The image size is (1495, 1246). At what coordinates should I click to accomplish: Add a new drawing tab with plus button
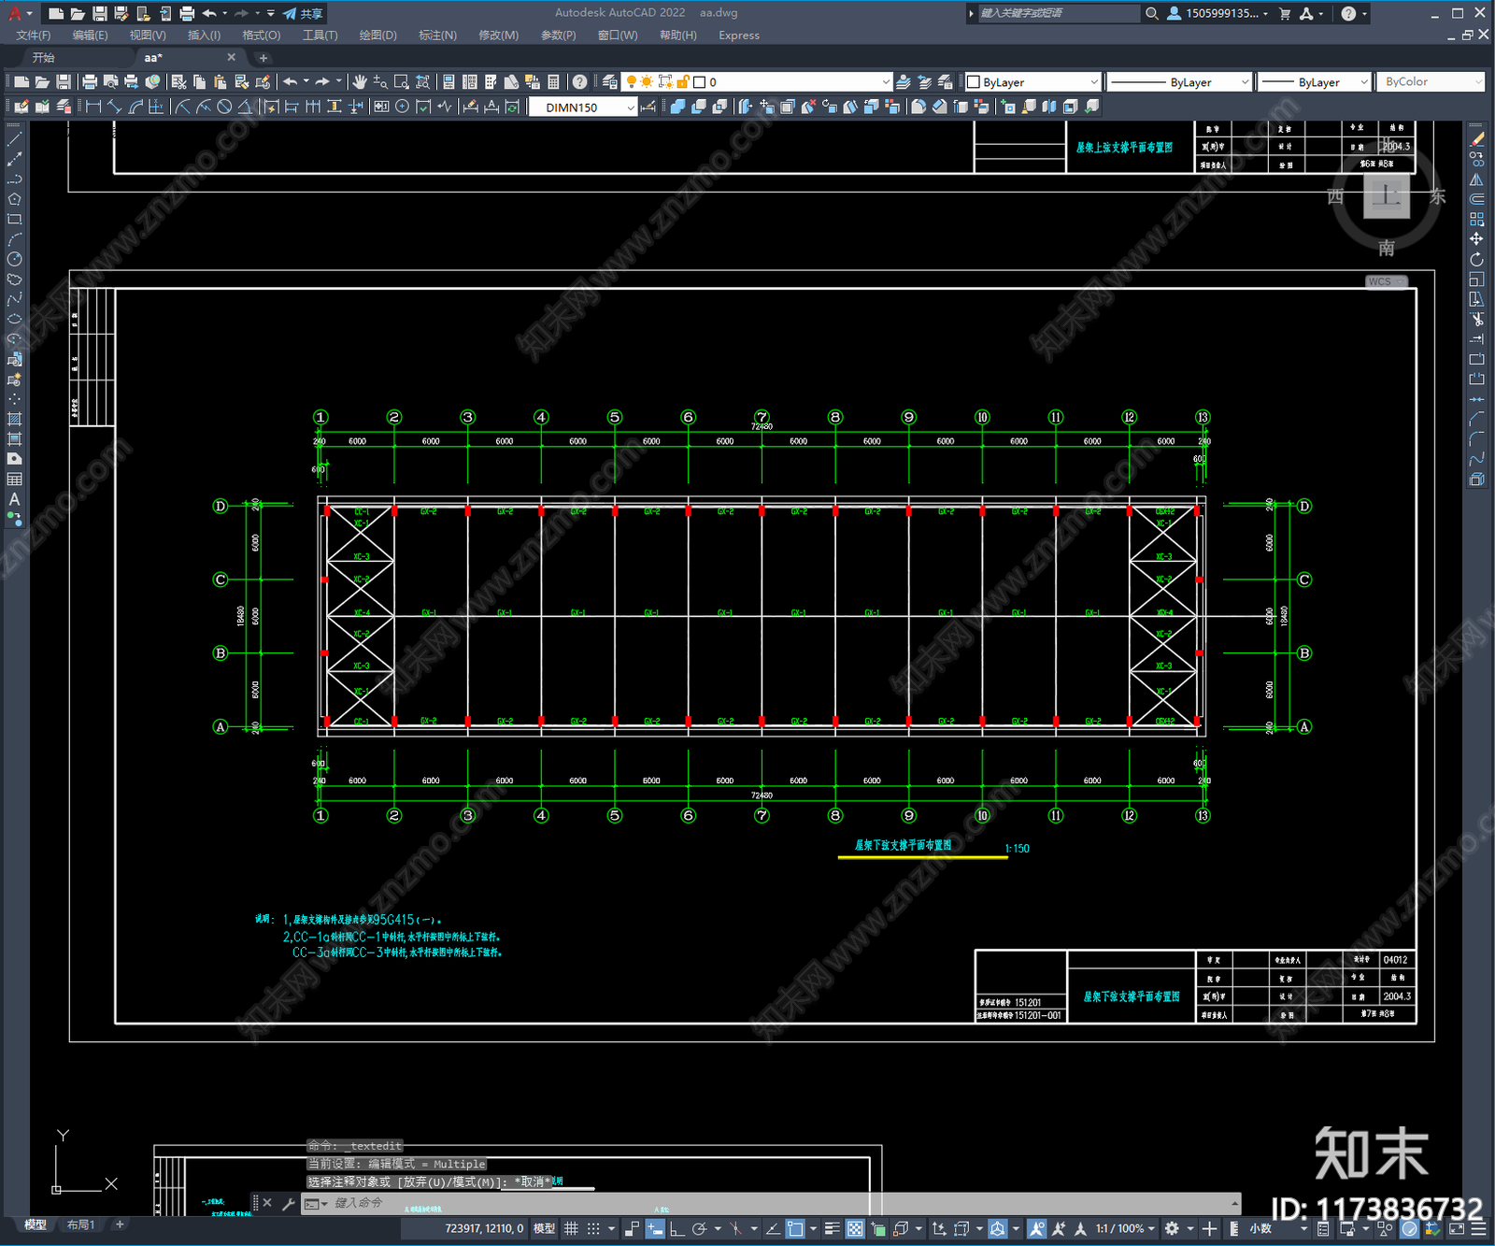[x=263, y=58]
